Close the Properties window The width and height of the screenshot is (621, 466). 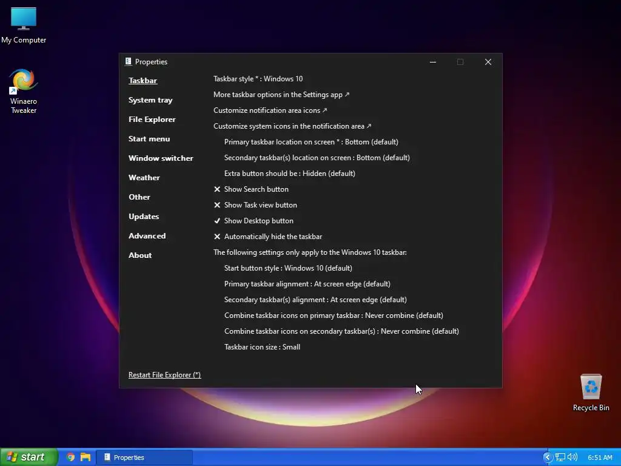tap(488, 62)
